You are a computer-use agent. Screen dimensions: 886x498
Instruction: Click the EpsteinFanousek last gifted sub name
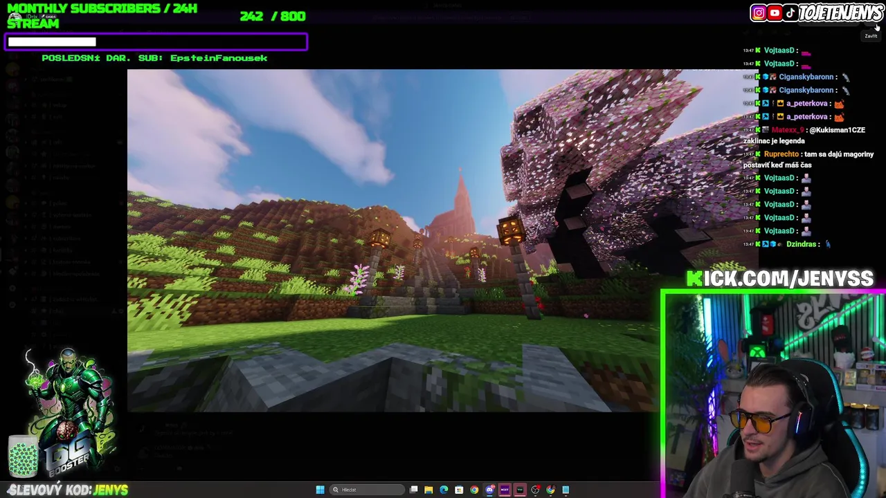point(219,58)
